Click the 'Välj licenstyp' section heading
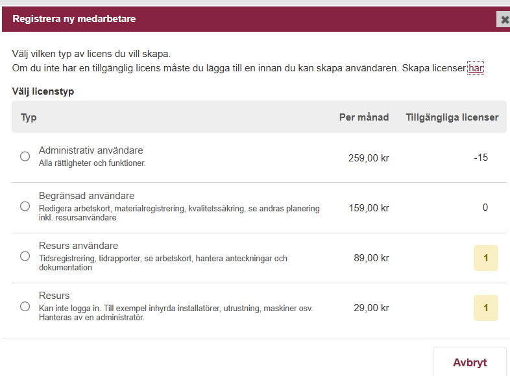The height and width of the screenshot is (376, 510). 43,91
